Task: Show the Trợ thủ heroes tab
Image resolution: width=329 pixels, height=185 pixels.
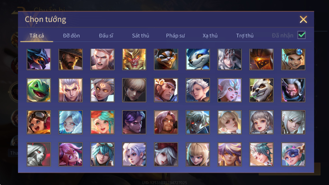Action: point(245,36)
